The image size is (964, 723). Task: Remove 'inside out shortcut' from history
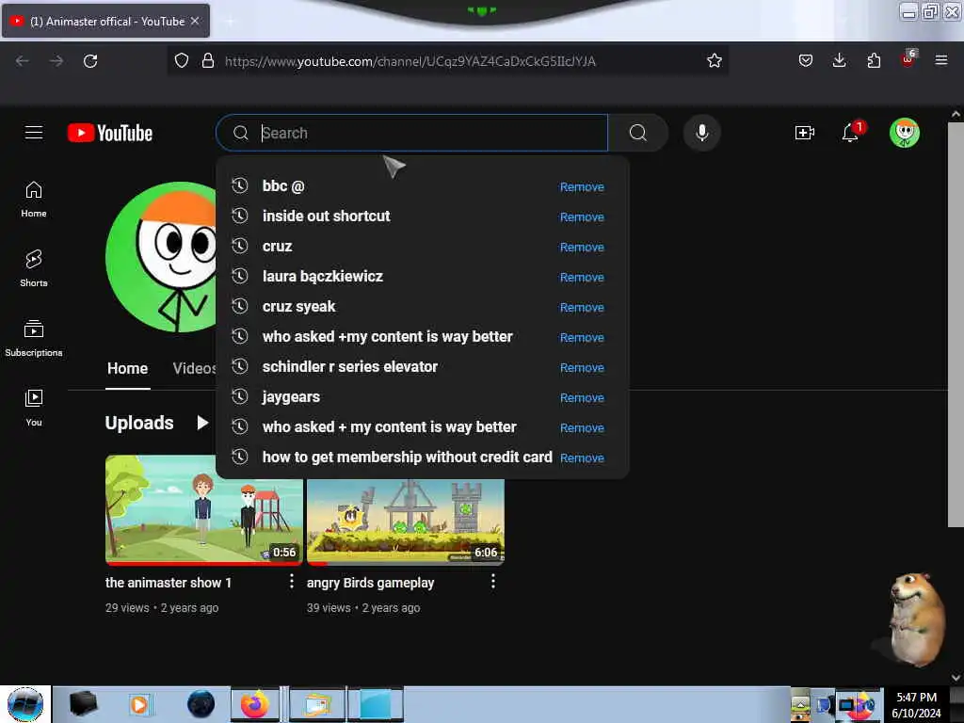[x=582, y=217]
